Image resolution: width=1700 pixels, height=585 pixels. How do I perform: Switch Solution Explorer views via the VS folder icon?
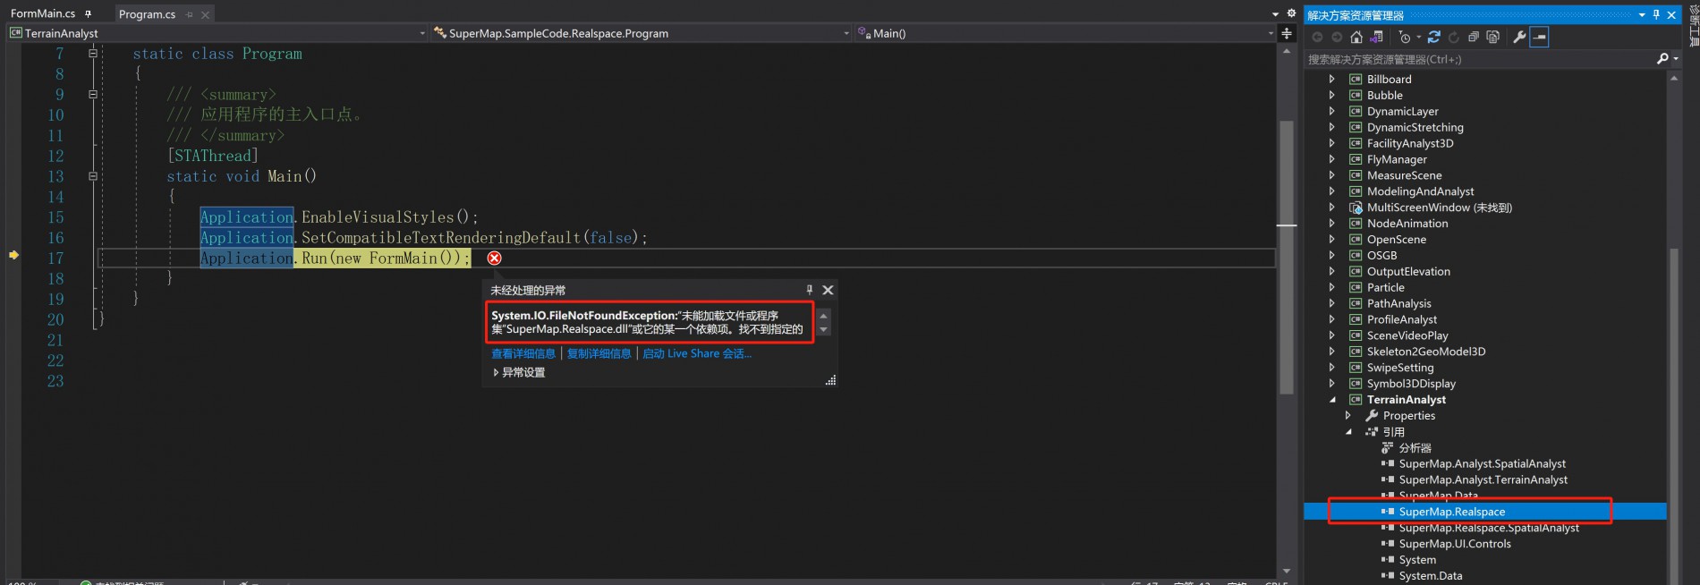point(1377,37)
